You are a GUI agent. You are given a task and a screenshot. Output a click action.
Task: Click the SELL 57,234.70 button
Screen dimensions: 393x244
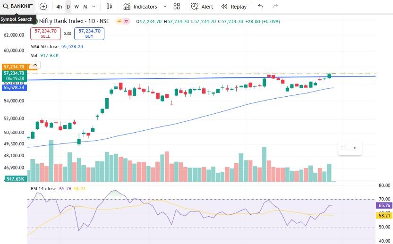pos(46,34)
